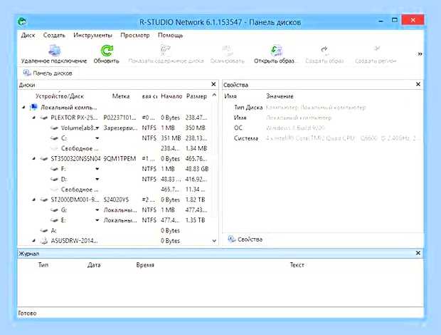441x335 pixels.
Task: Show more toolbar items with chevron
Action: coord(420,54)
